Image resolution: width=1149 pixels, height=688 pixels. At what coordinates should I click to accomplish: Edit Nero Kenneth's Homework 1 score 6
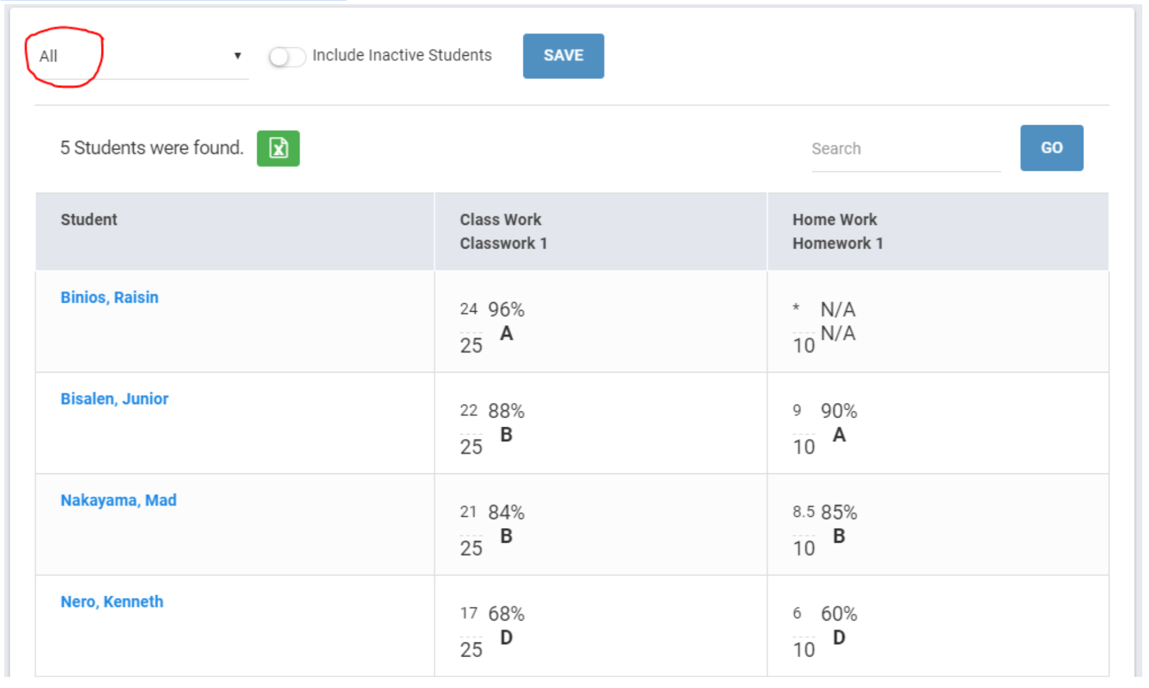[x=797, y=613]
